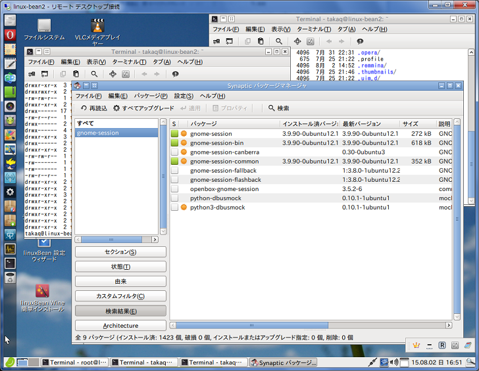Open Synaptic Help (ヘルプ) menu

pos(213,96)
